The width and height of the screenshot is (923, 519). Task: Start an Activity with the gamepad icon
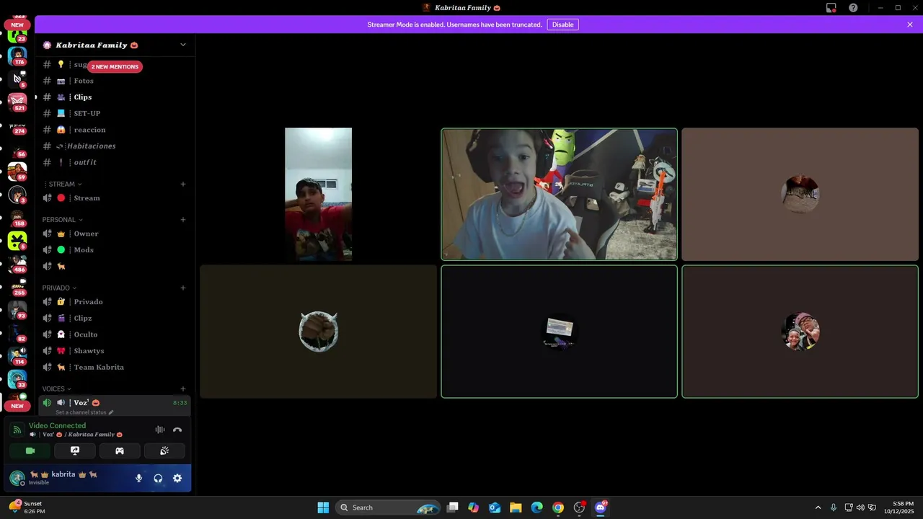coord(120,451)
